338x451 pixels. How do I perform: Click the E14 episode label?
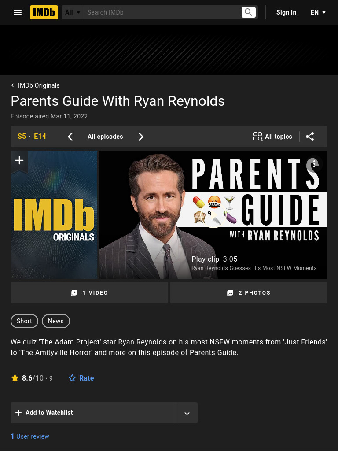click(x=40, y=137)
